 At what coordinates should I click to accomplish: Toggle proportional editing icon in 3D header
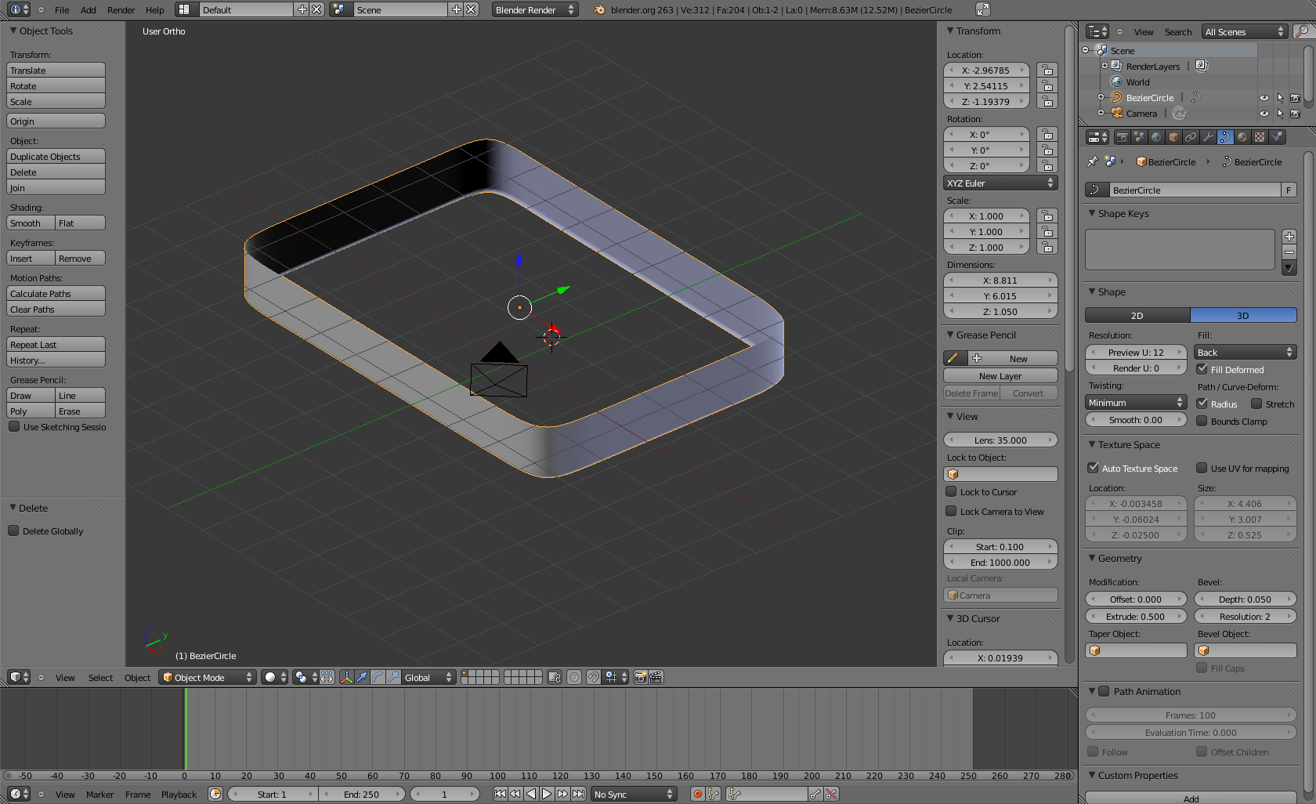pyautogui.click(x=574, y=677)
